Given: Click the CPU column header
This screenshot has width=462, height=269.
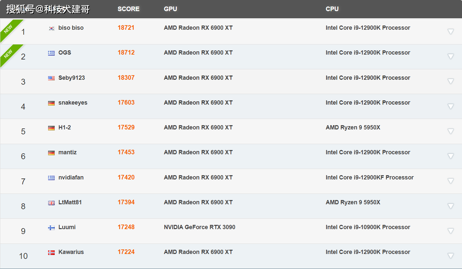Looking at the screenshot, I should (332, 9).
